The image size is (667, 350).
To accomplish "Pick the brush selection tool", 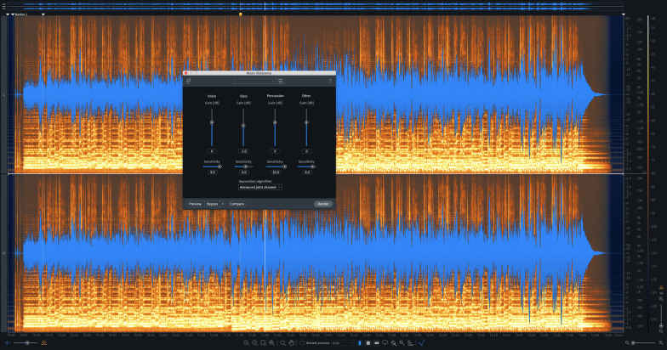I will [393, 343].
